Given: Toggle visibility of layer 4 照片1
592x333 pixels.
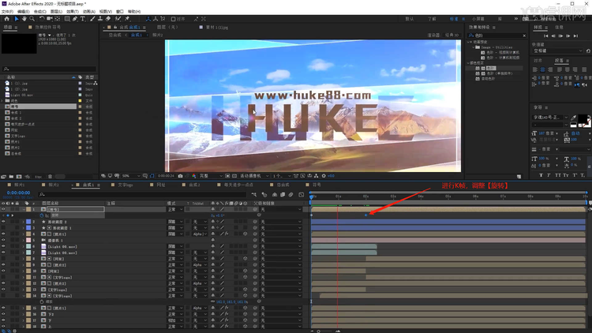Looking at the screenshot, I should pyautogui.click(x=3, y=234).
